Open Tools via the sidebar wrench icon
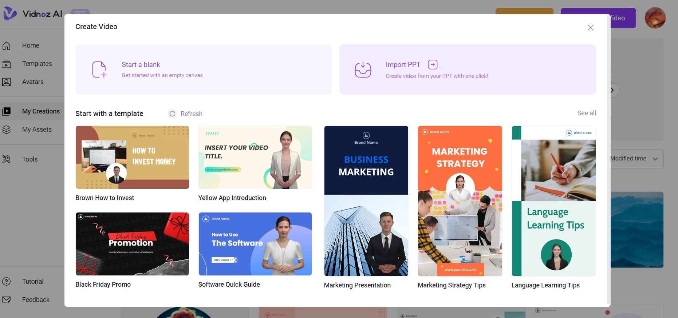This screenshot has width=678, height=318. (x=7, y=159)
